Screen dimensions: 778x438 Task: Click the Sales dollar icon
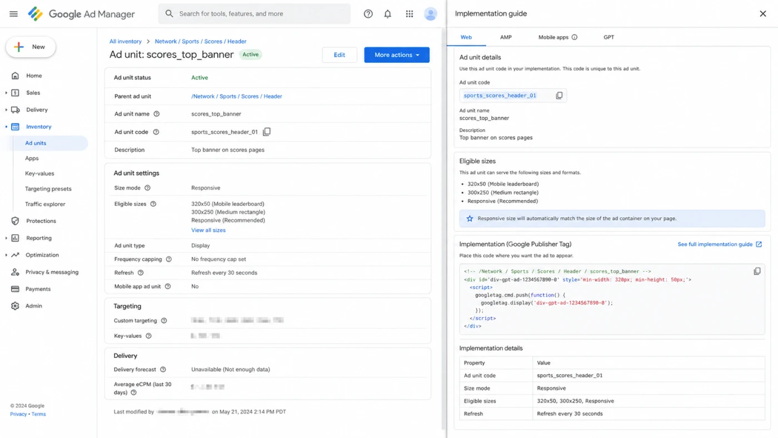[x=15, y=93]
